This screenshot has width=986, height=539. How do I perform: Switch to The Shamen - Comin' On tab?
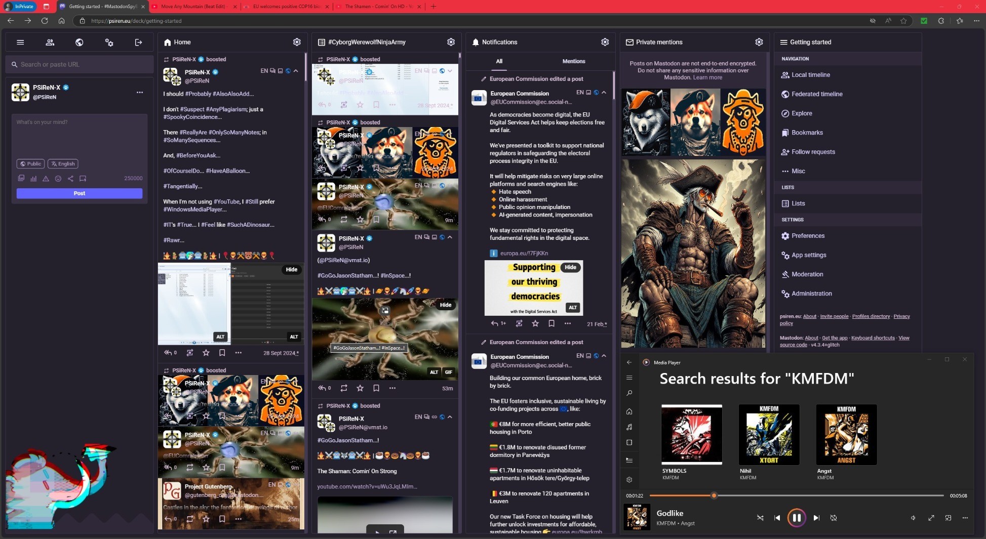pyautogui.click(x=378, y=7)
